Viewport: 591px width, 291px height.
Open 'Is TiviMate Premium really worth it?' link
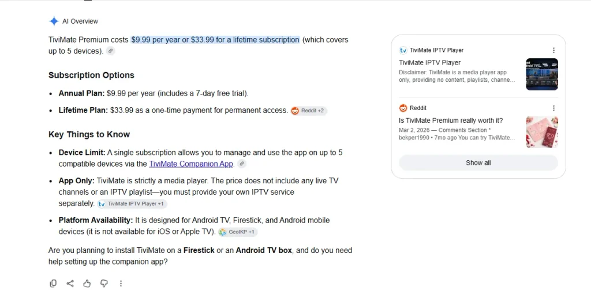pyautogui.click(x=451, y=120)
